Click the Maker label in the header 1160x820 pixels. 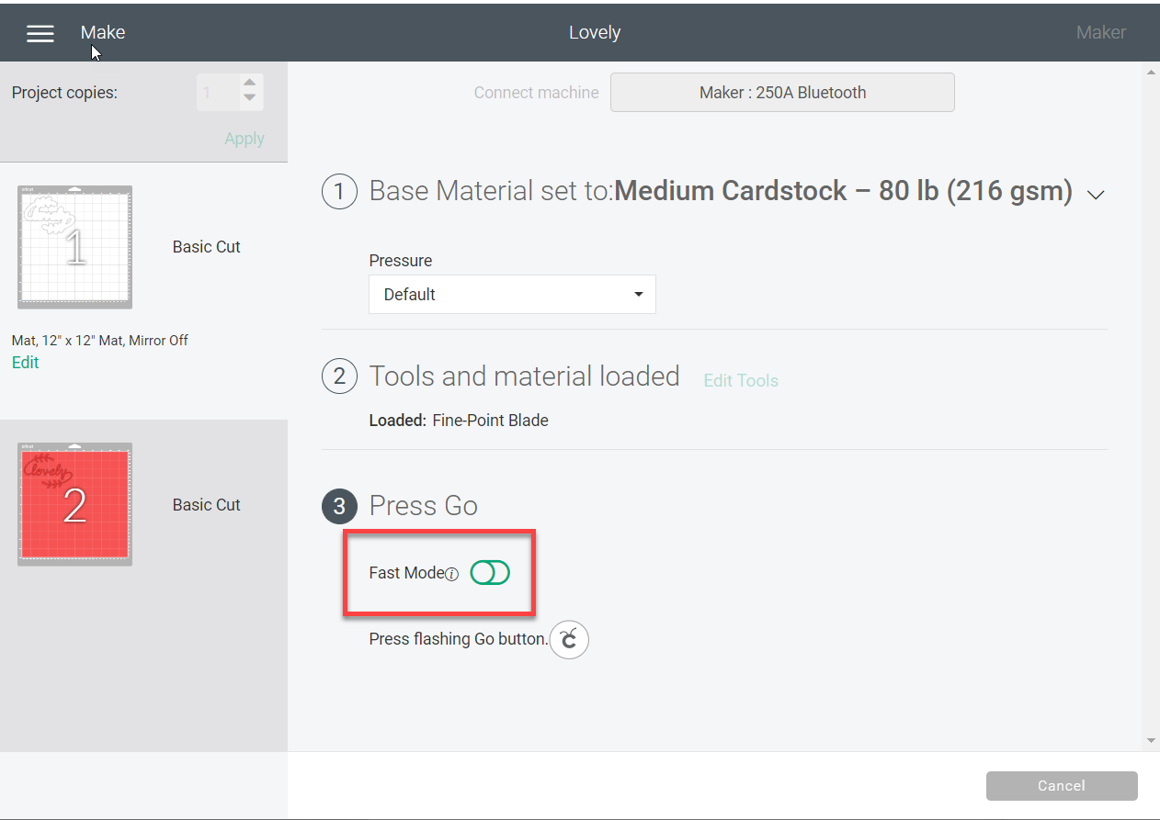[1100, 32]
